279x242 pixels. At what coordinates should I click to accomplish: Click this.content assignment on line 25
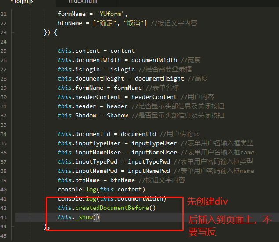tap(96, 51)
